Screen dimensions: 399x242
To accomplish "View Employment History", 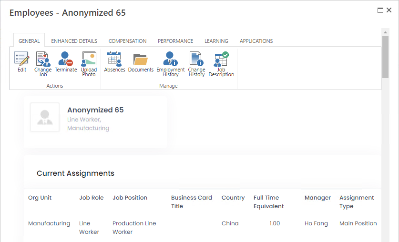I will tap(170, 59).
